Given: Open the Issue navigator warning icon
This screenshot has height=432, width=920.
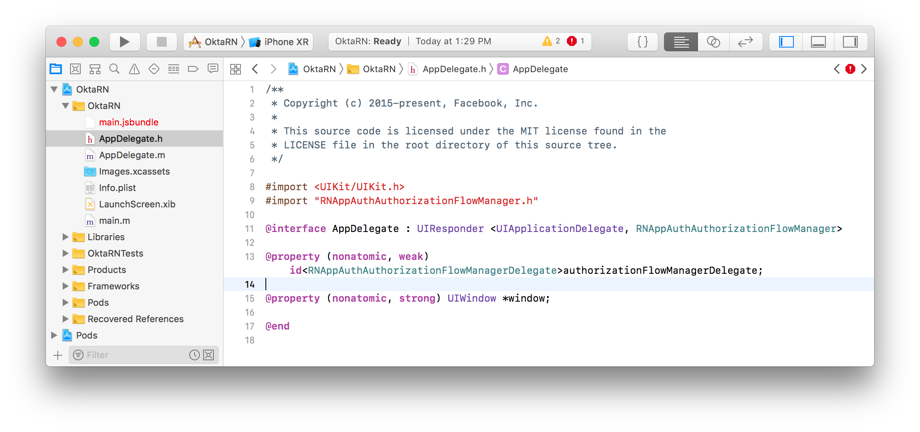Looking at the screenshot, I should tap(134, 69).
